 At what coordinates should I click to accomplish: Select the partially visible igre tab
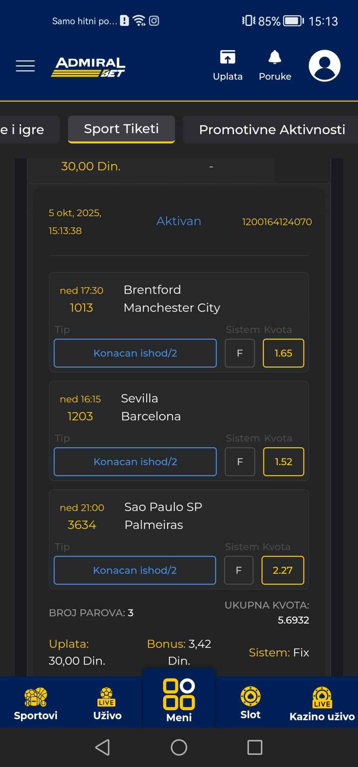coord(26,130)
